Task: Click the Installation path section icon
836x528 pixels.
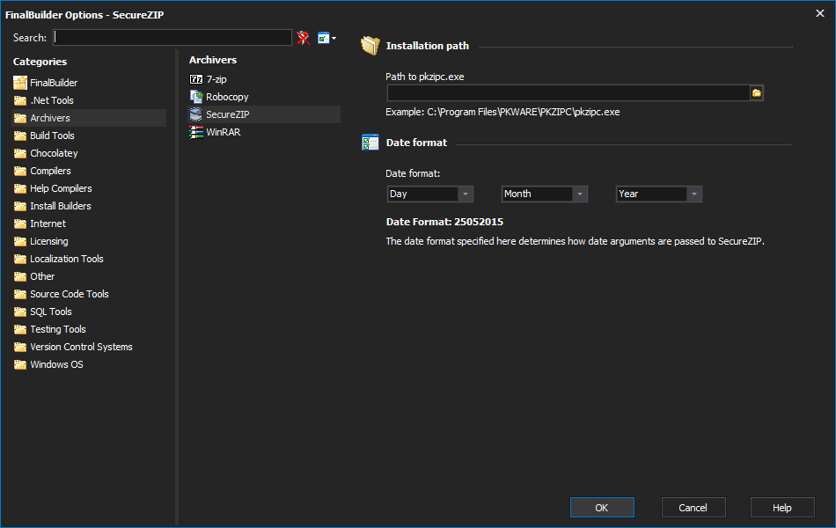Action: pyautogui.click(x=370, y=46)
